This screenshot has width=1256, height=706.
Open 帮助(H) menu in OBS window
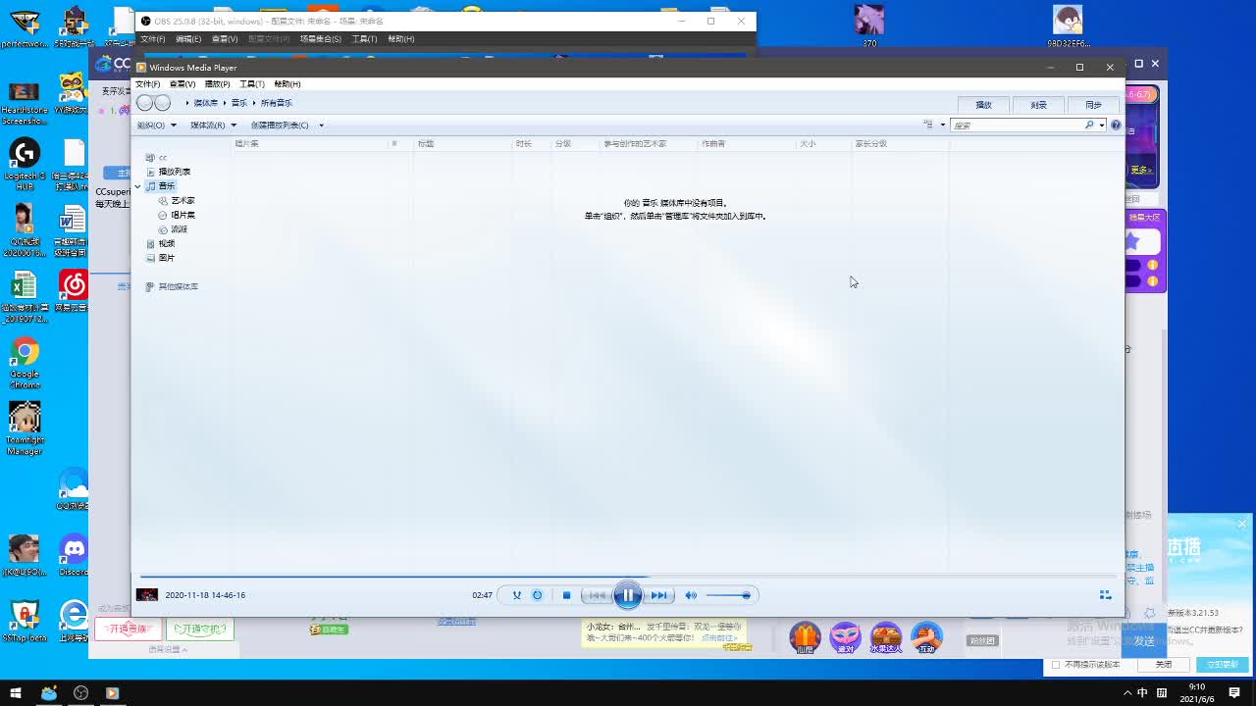[x=401, y=39]
